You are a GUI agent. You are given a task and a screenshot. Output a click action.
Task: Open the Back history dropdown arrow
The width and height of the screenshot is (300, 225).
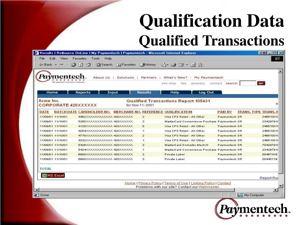pyautogui.click(x=56, y=65)
